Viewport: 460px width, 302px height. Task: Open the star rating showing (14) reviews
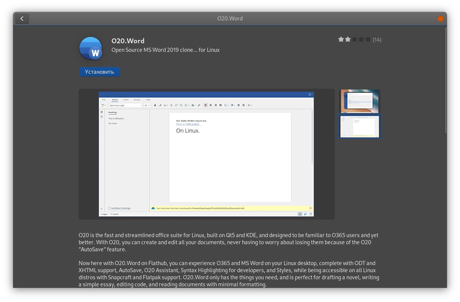(360, 40)
